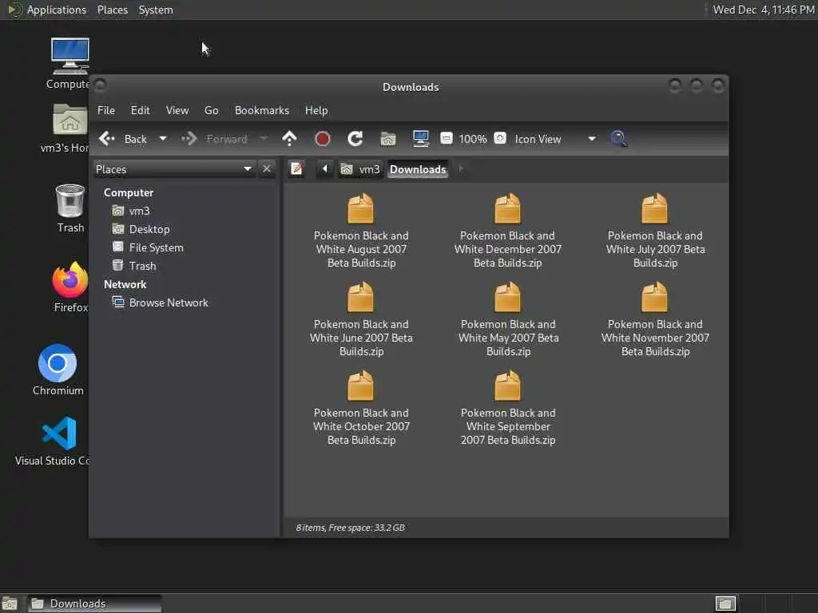Select the May 2007 Beta Builds zip
Image resolution: width=818 pixels, height=613 pixels.
click(x=508, y=319)
